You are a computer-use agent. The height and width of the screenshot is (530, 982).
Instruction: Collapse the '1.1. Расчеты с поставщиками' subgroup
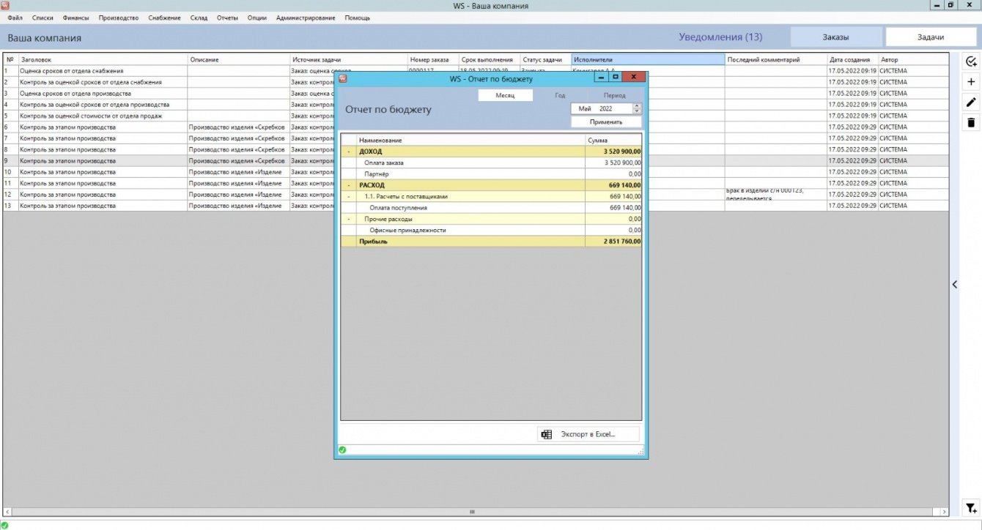tap(349, 196)
